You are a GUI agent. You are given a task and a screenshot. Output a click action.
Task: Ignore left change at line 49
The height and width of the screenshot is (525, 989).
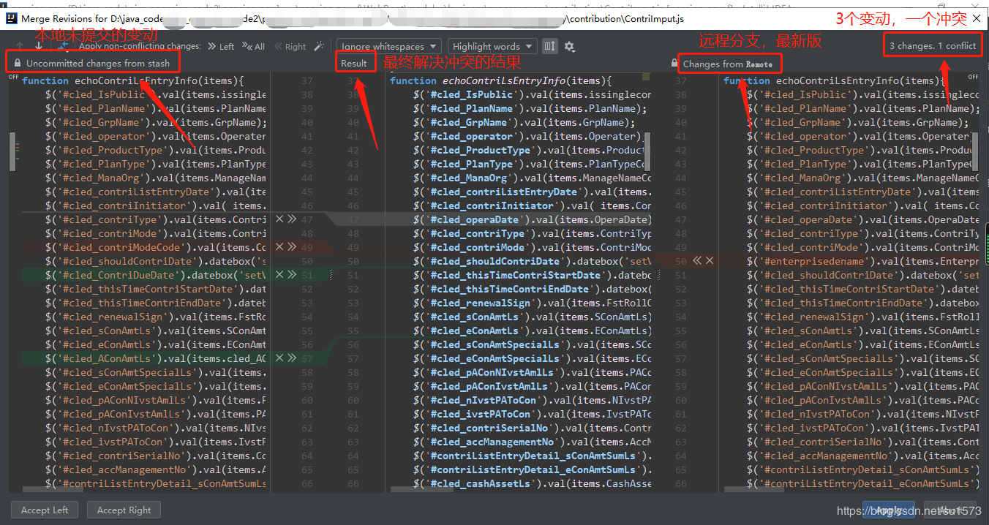coord(279,247)
